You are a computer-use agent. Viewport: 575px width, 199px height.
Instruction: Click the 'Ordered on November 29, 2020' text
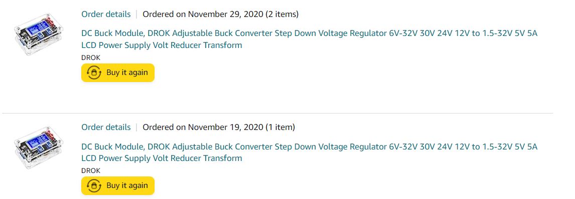(203, 14)
